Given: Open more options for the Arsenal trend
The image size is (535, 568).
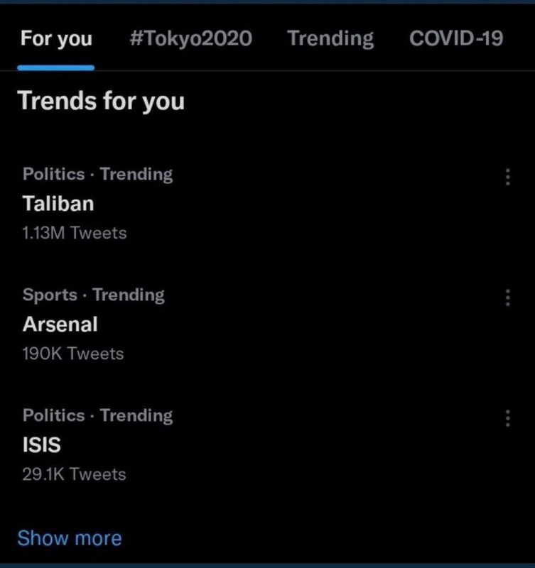Looking at the screenshot, I should pyautogui.click(x=507, y=297).
